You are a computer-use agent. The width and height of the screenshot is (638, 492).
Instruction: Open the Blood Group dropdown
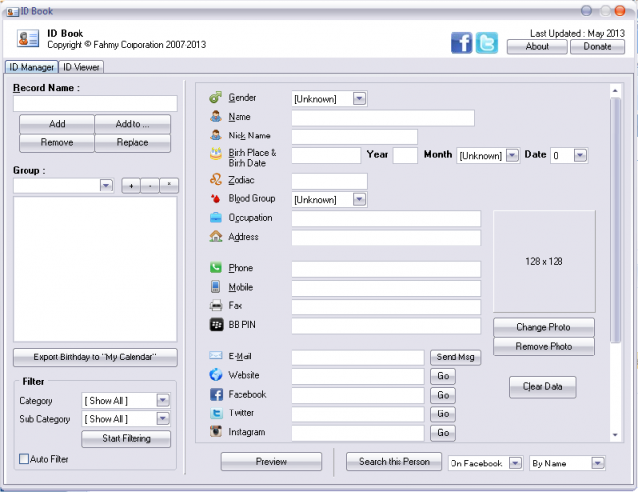359,199
